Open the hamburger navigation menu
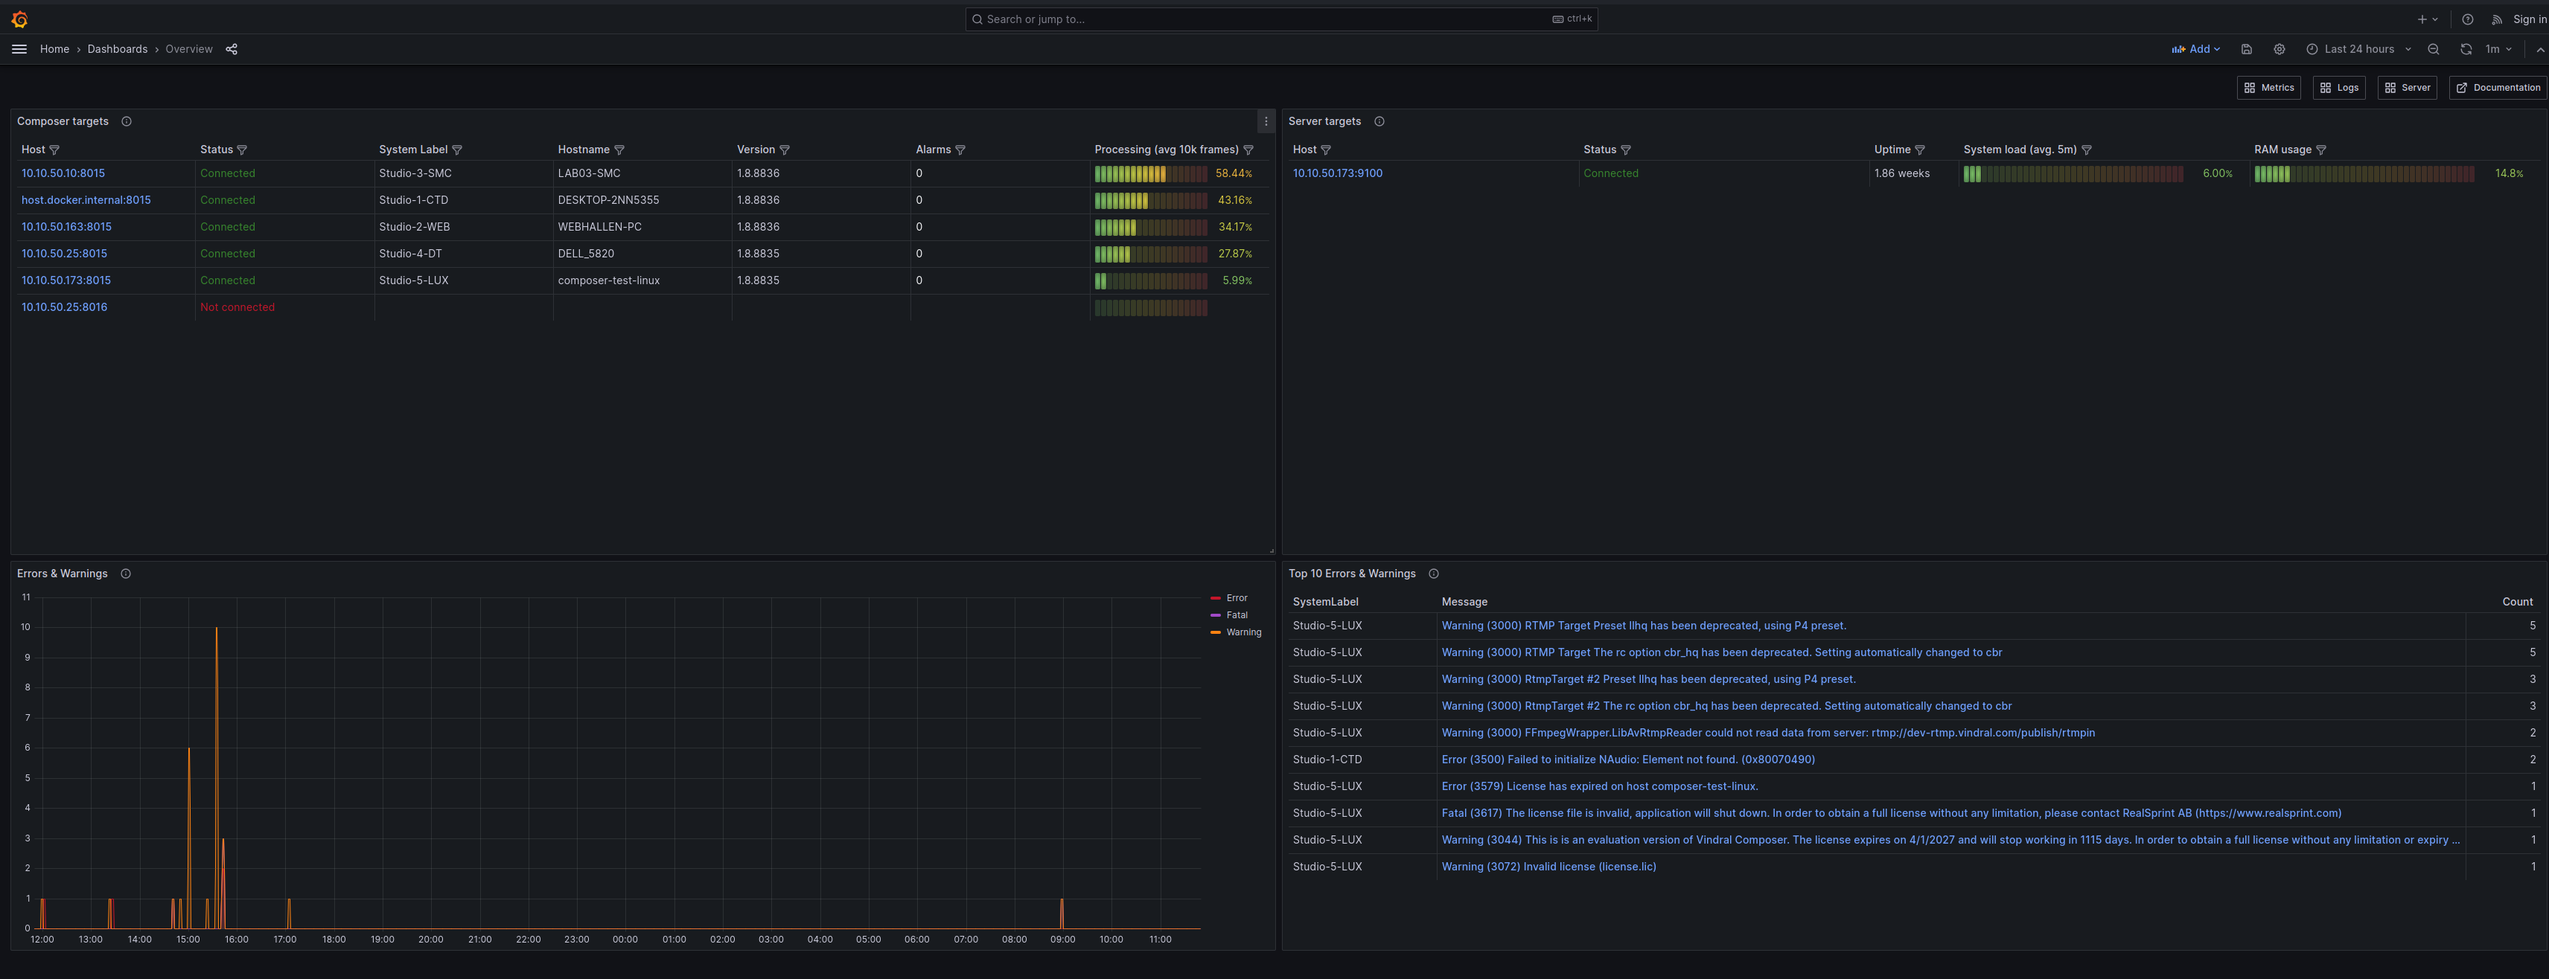Viewport: 2549px width, 979px height. click(19, 48)
